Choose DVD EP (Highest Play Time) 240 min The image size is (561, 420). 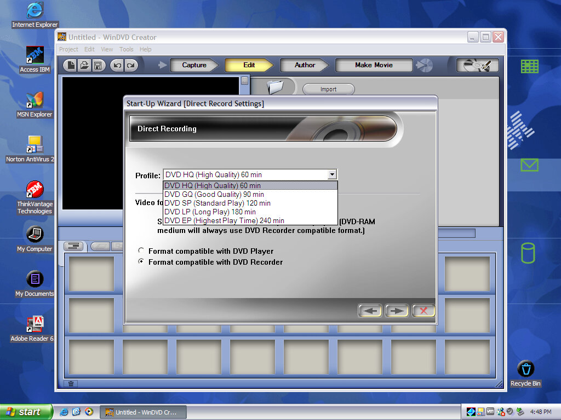(x=224, y=220)
